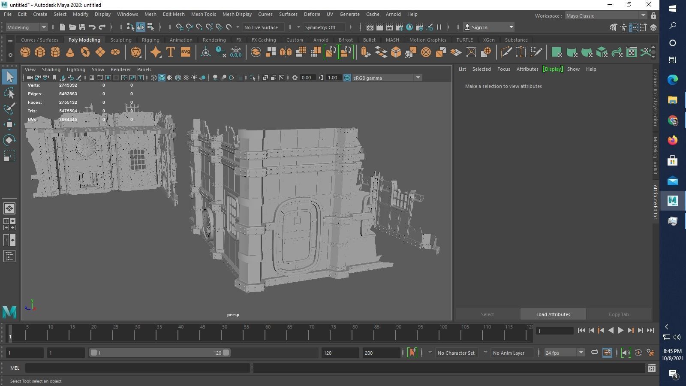686x386 pixels.
Task: Toggle lock workspace padlock icon
Action: tap(653, 16)
